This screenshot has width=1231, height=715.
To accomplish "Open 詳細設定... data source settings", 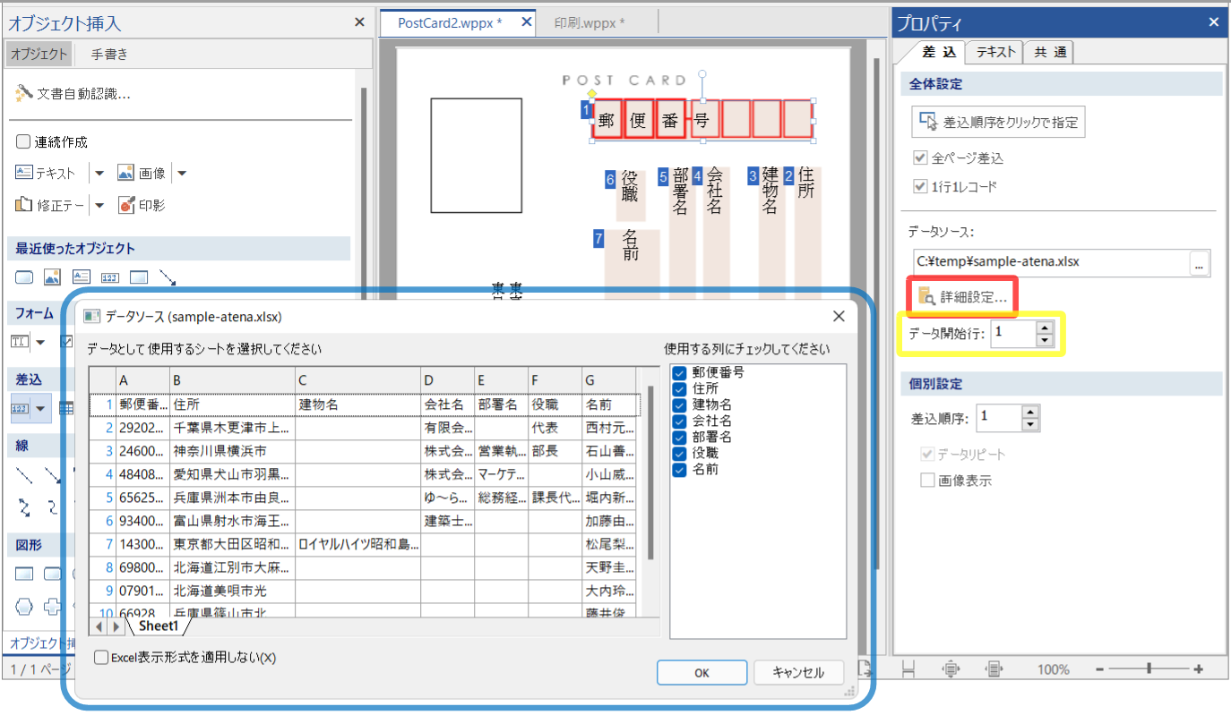I will [x=963, y=295].
